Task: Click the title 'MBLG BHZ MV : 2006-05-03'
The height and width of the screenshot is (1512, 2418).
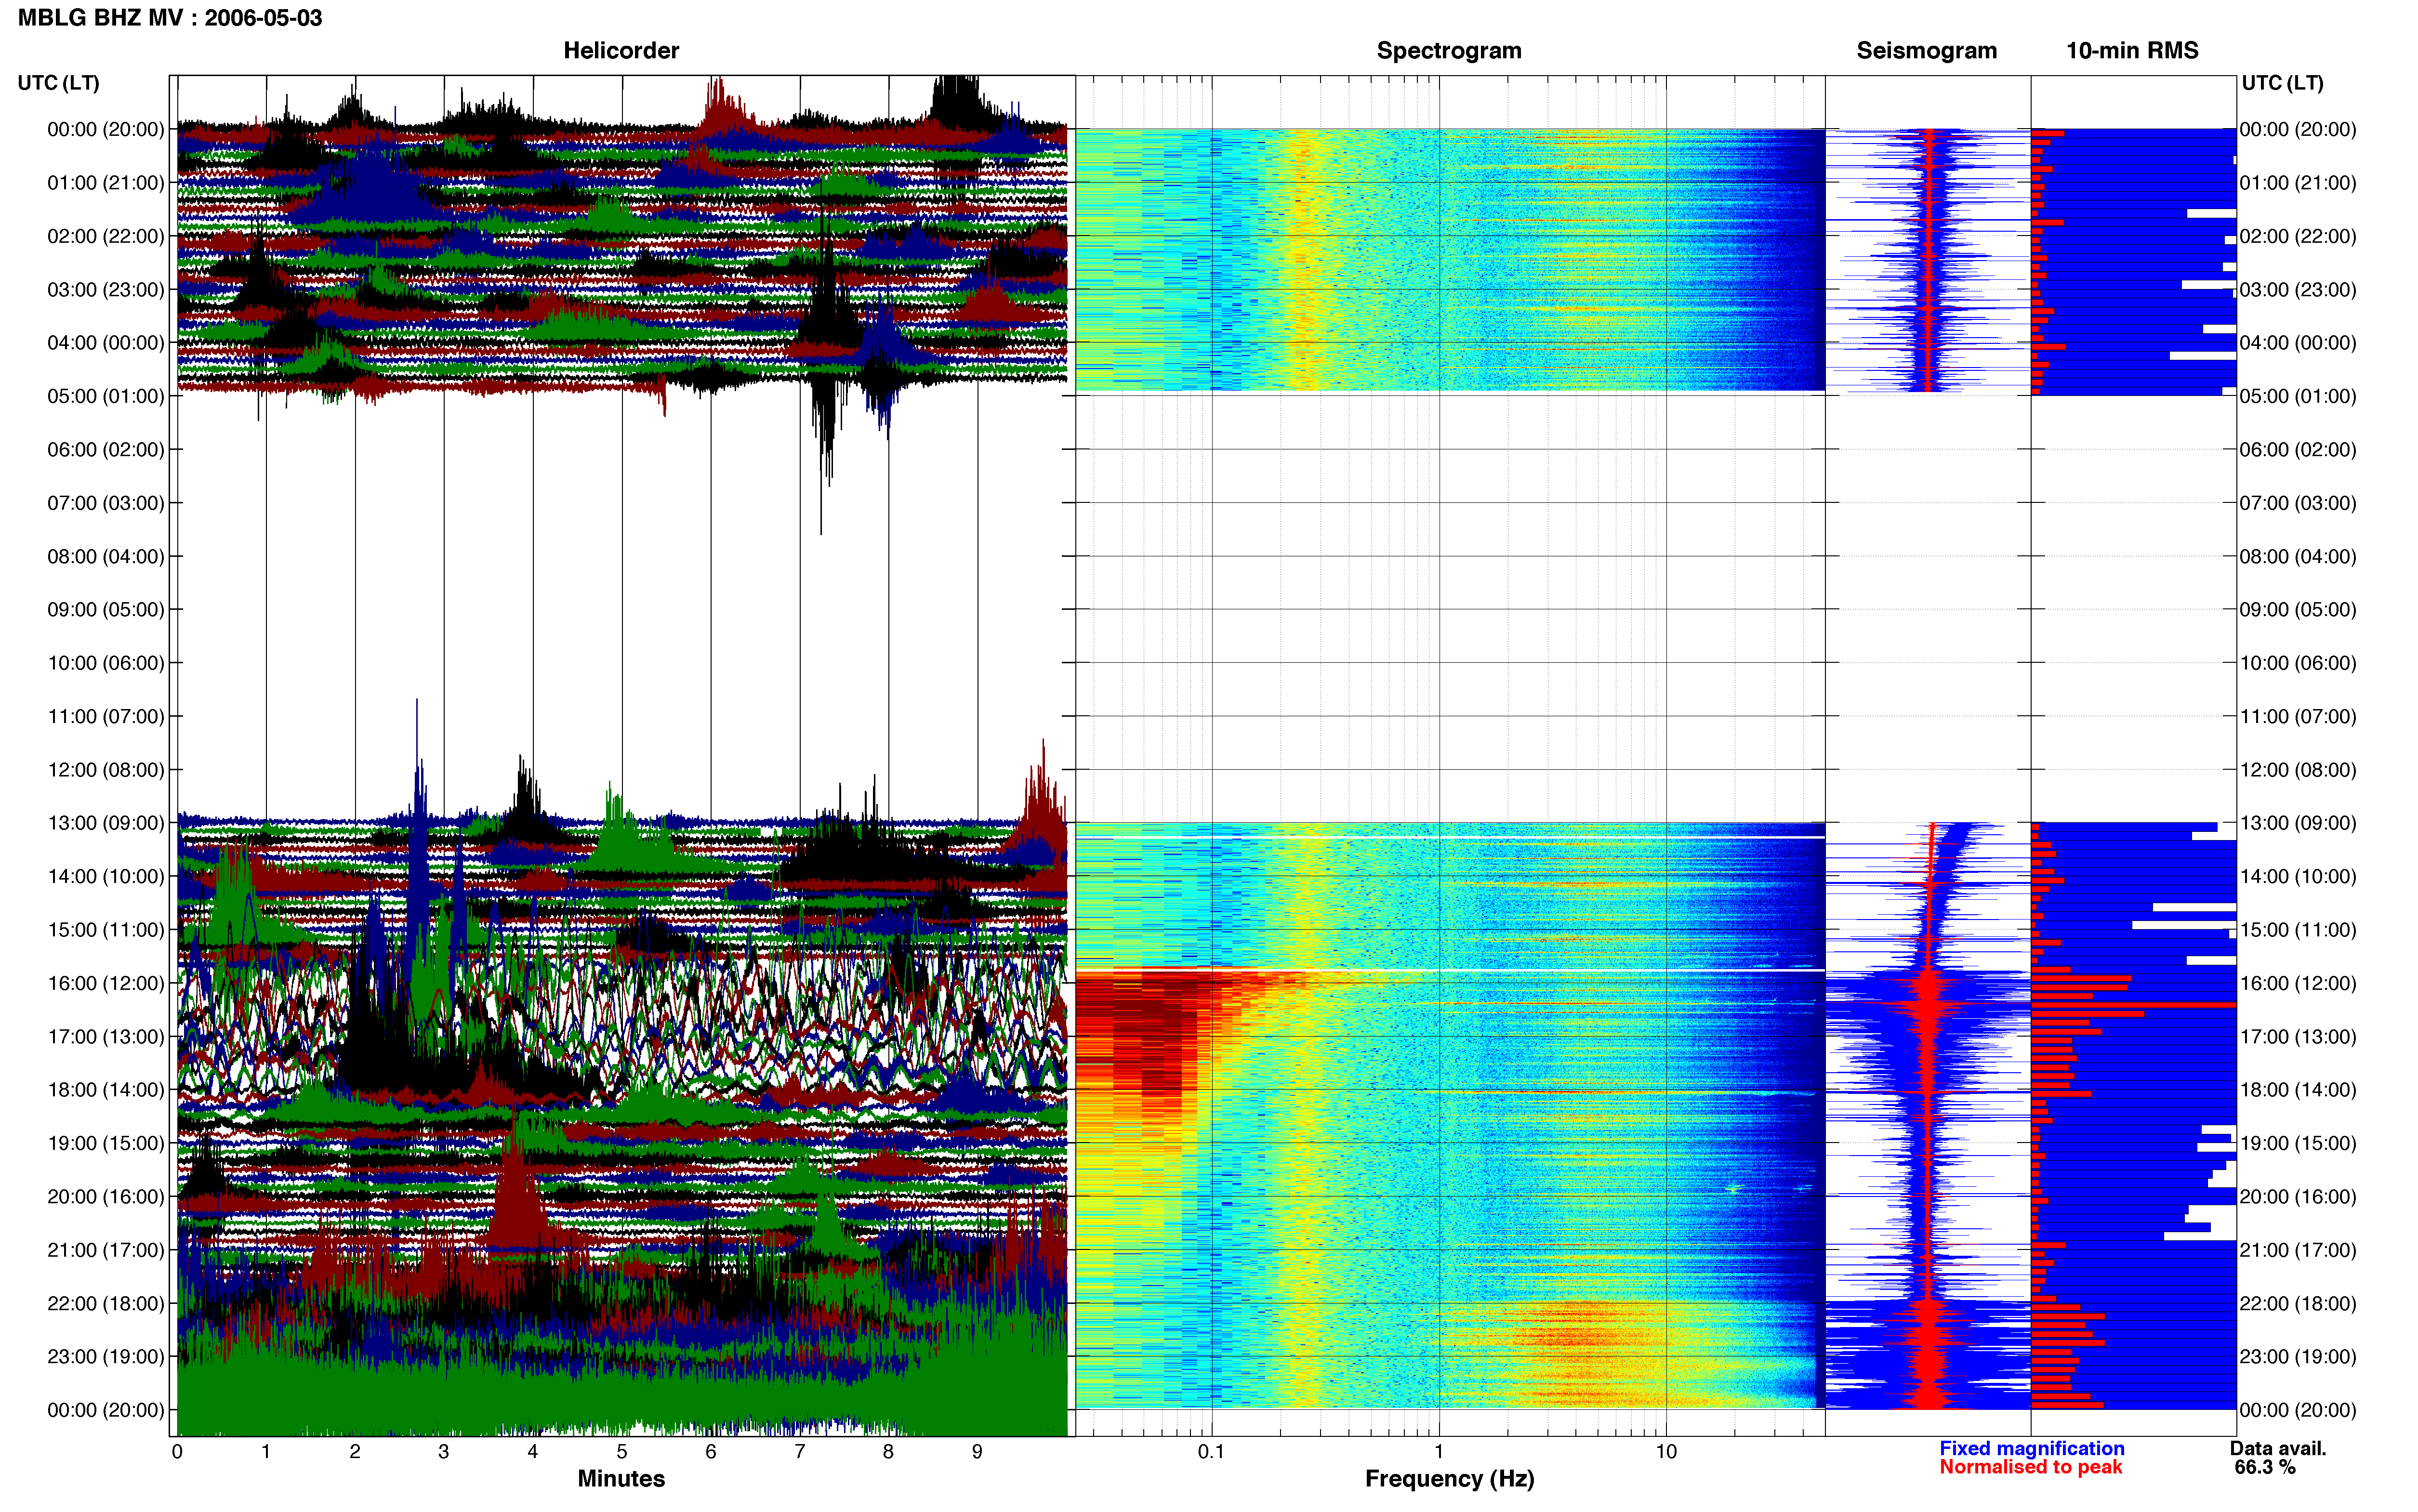Action: [x=170, y=18]
